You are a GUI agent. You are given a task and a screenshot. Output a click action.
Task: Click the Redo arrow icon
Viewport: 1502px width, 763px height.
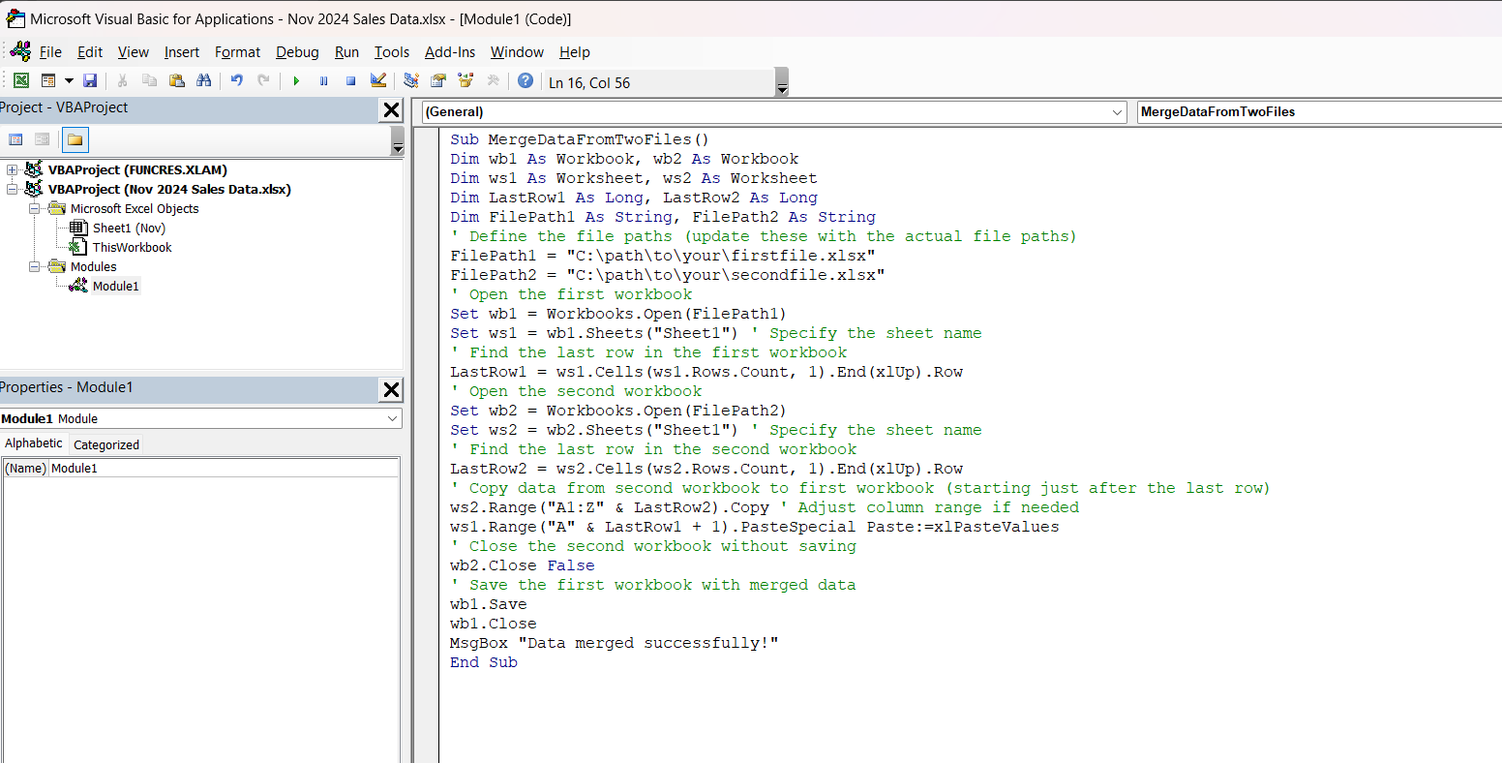(x=263, y=81)
